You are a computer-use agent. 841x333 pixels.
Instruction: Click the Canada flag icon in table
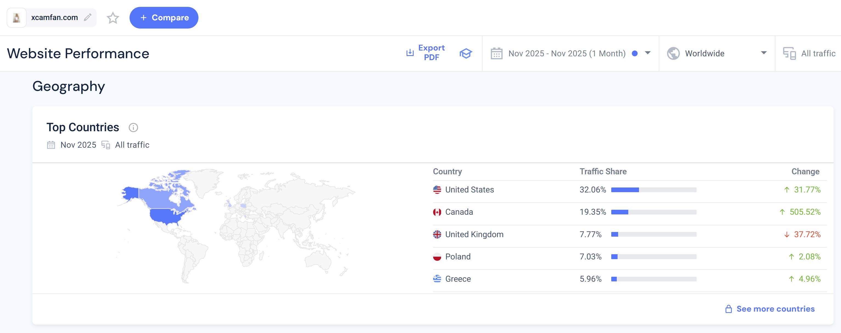click(x=437, y=212)
